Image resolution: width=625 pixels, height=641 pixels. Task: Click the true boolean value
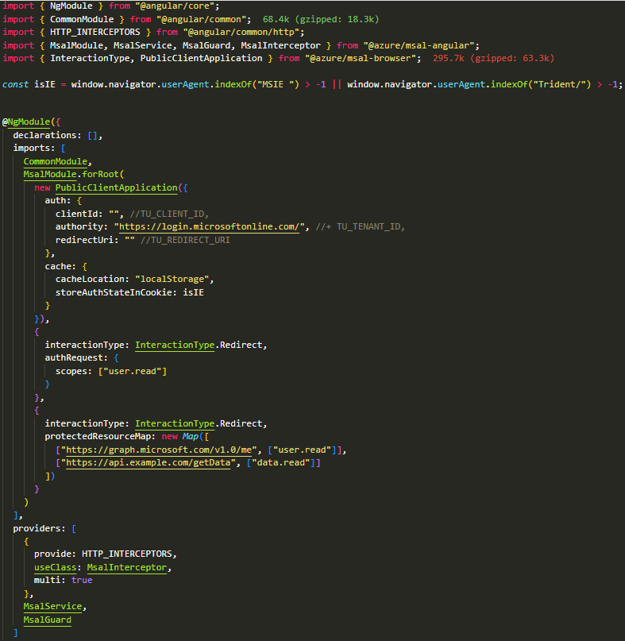82,580
